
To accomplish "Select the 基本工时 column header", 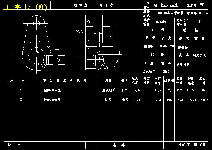I will click(x=202, y=81).
